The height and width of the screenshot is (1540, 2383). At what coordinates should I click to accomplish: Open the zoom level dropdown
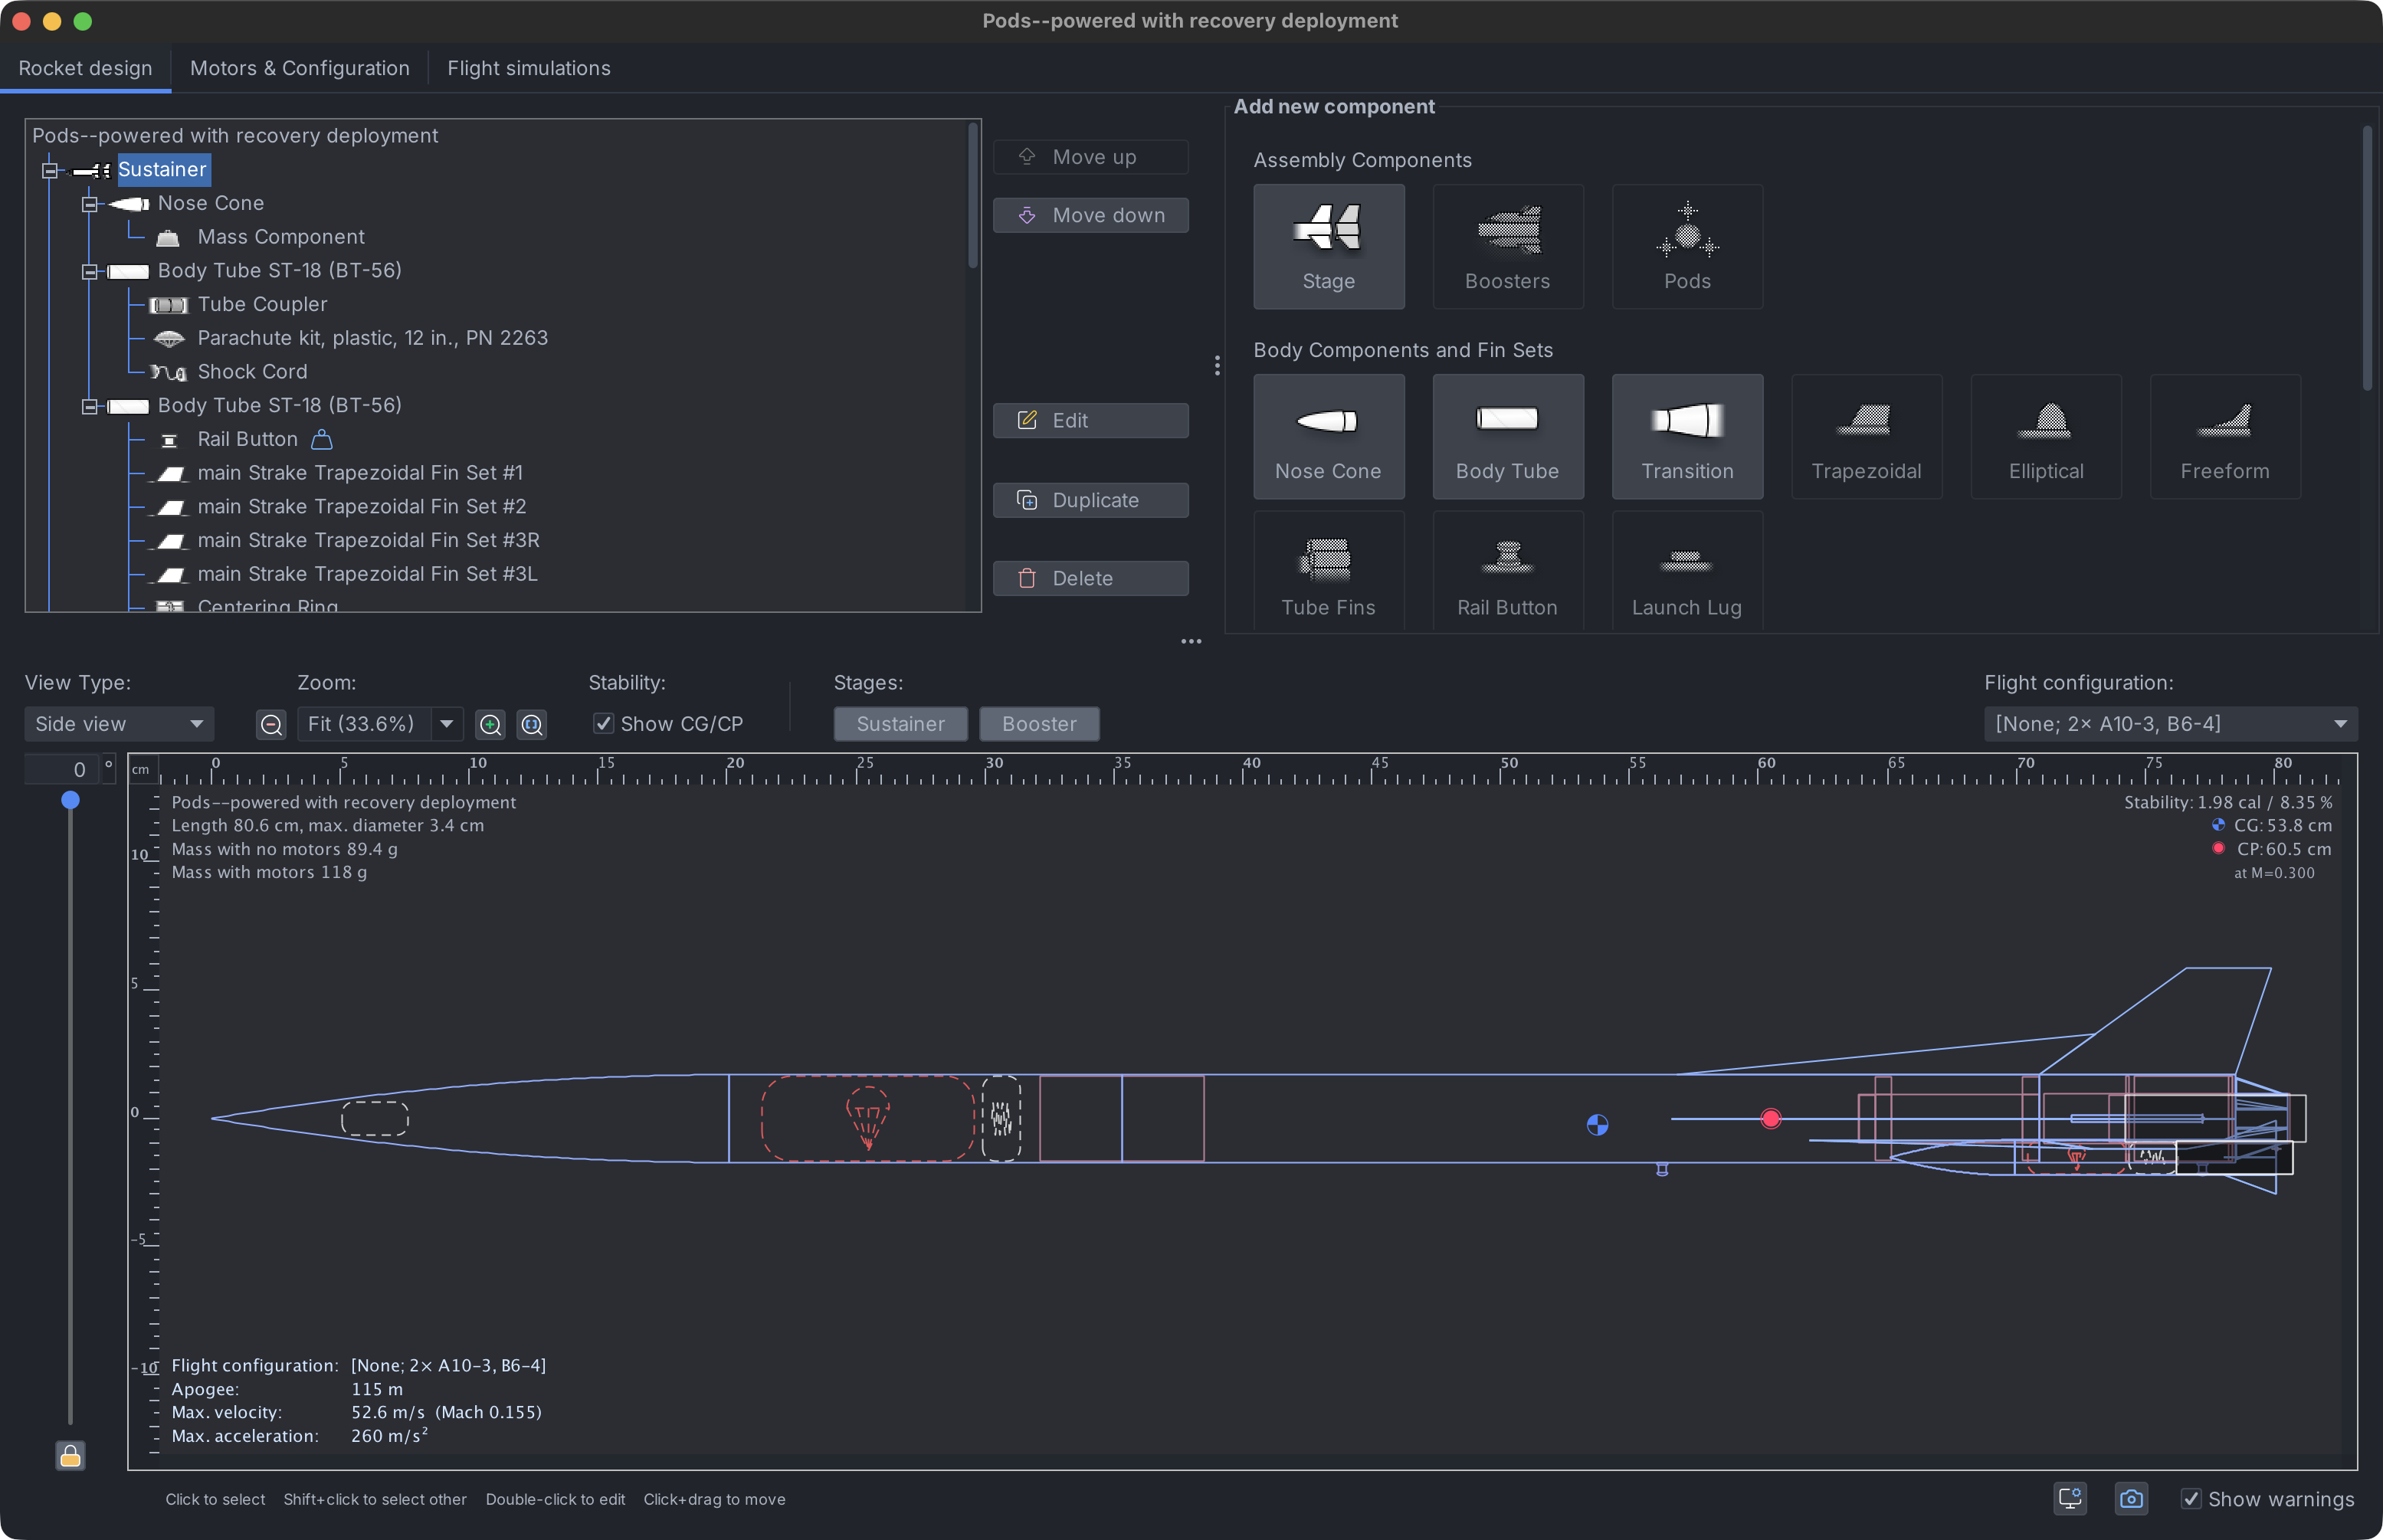(447, 723)
